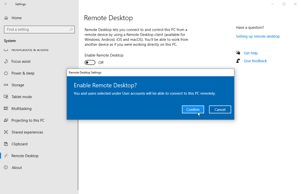
Task: Click the Focus assist moon icon
Action: (6, 61)
